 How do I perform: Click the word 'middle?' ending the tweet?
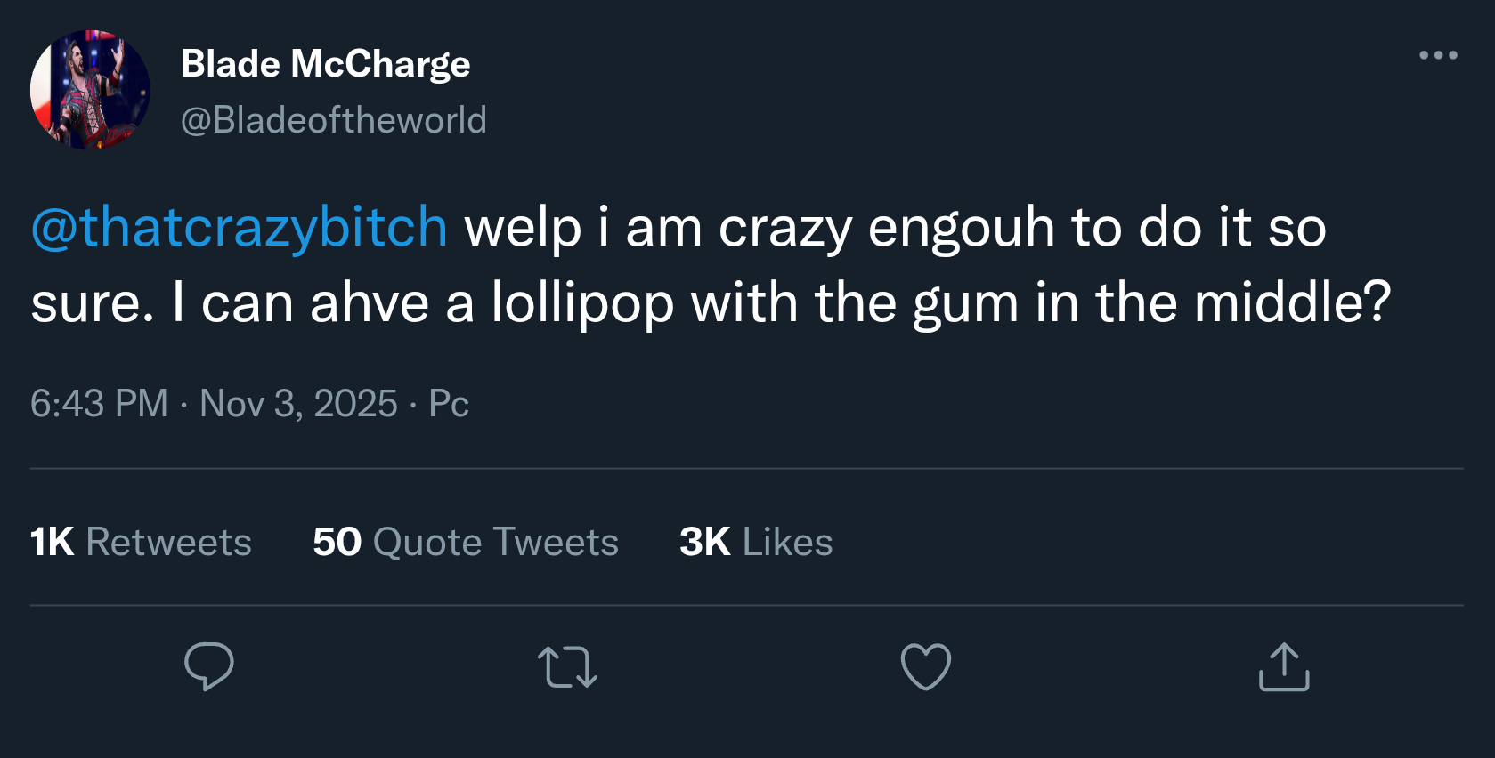click(1292, 303)
